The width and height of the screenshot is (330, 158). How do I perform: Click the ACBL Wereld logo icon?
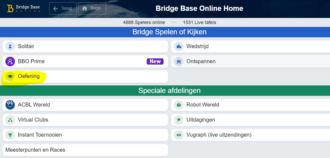10,105
